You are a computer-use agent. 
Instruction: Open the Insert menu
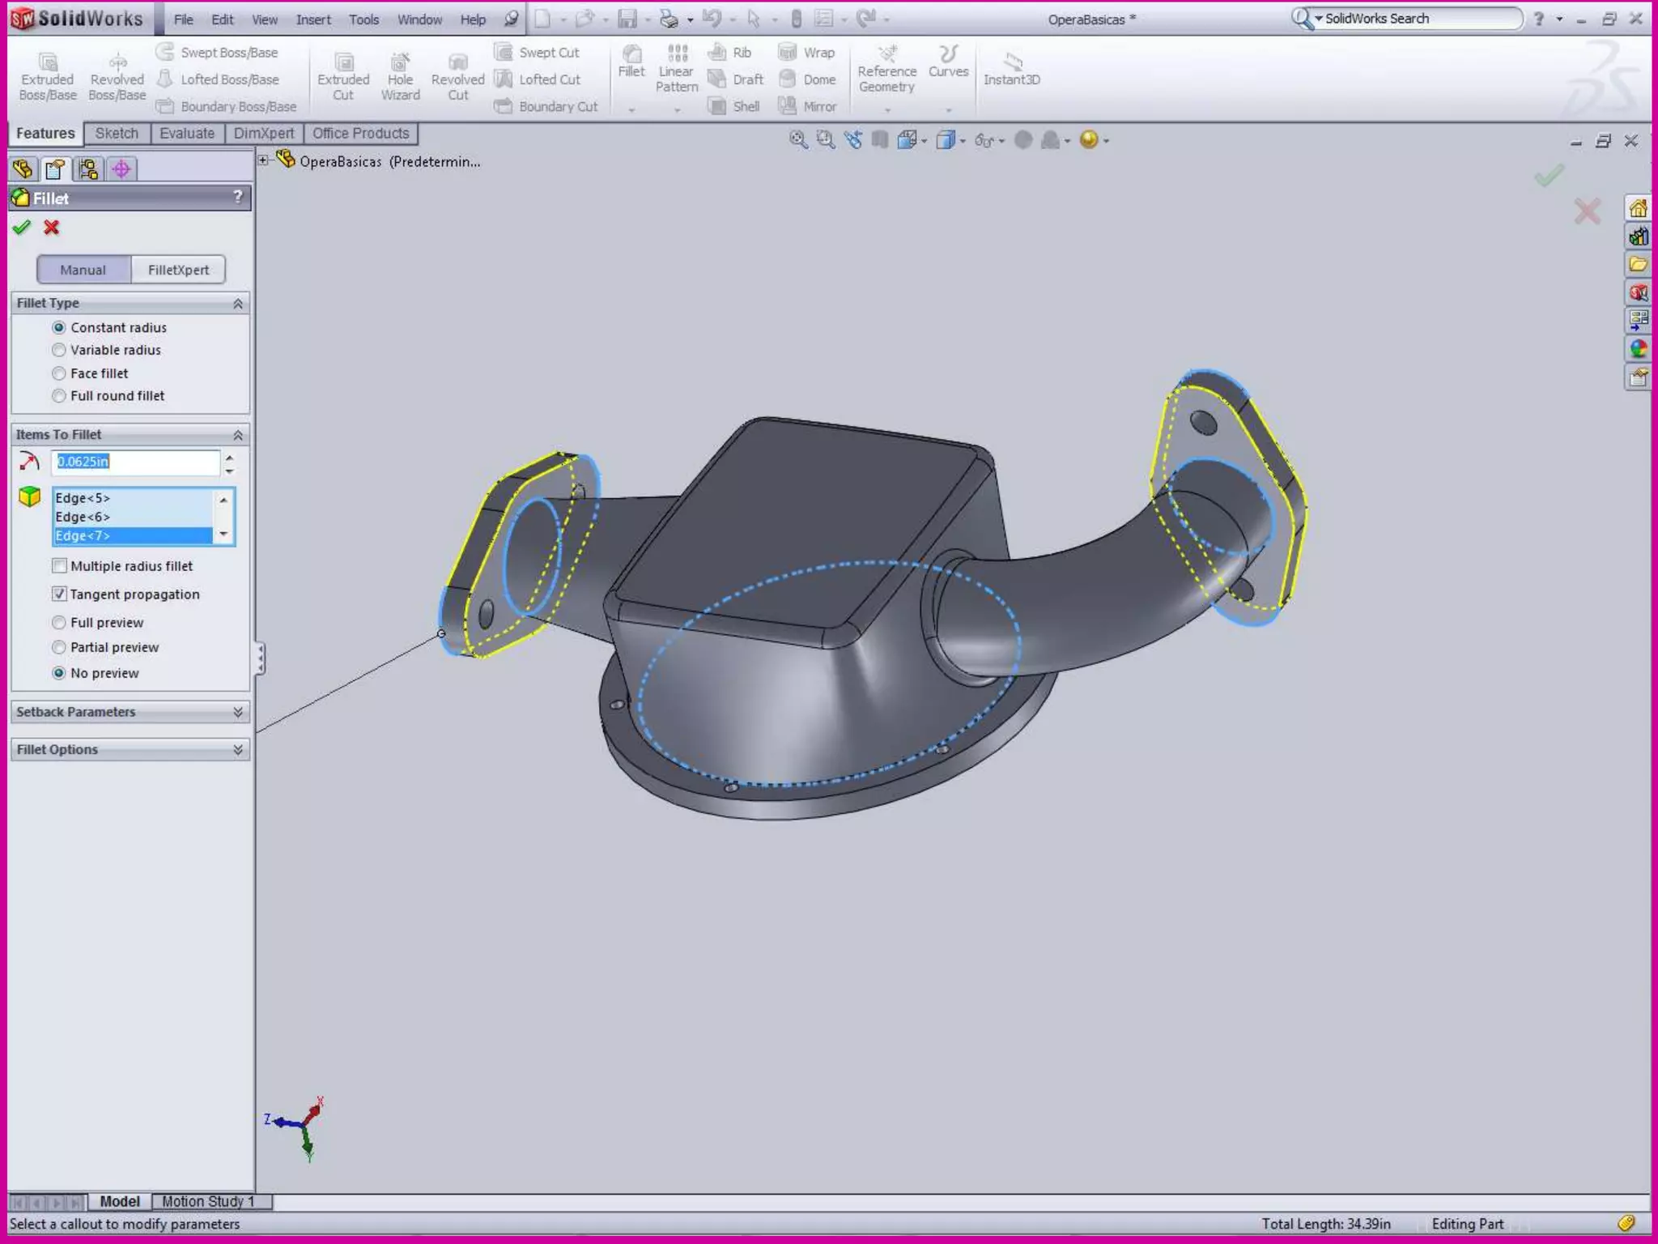tap(312, 19)
